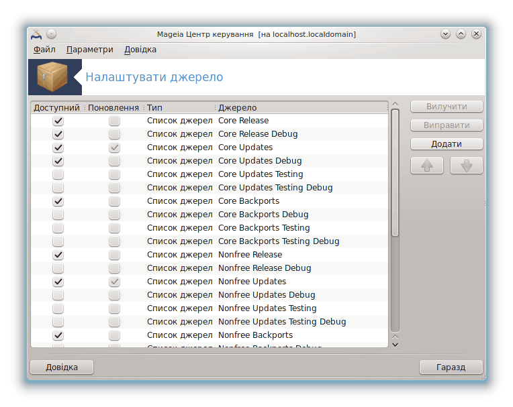Image resolution: width=513 pixels, height=407 pixels.
Task: Open the Параметри menu
Action: (x=90, y=50)
